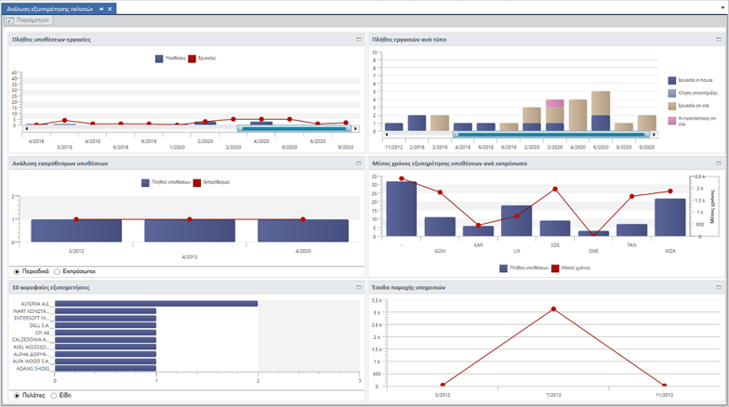Viewport: 729px width, 407px height.
Task: Click Εργασία on site legend swatch
Action: pos(671,106)
